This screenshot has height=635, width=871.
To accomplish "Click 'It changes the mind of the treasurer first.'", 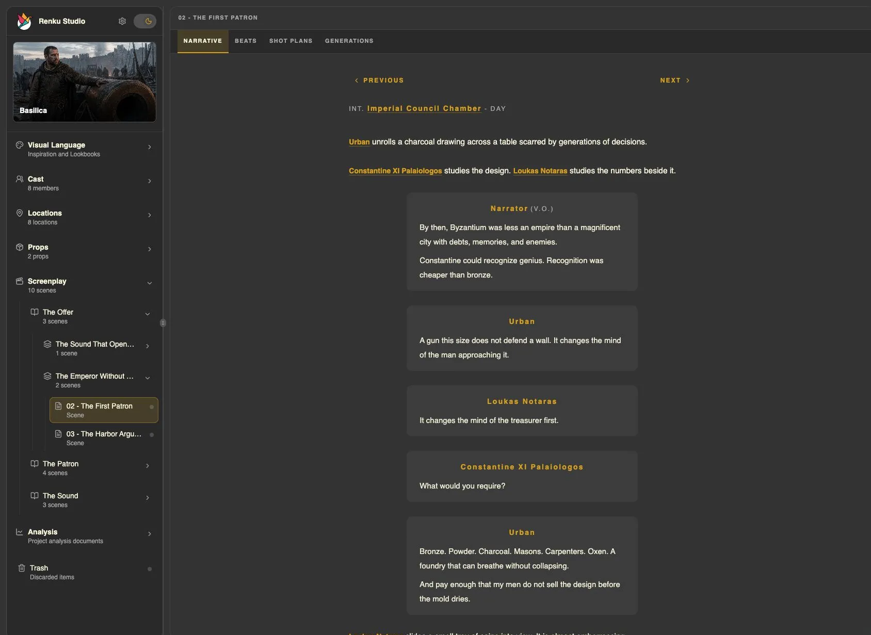I will tap(489, 420).
